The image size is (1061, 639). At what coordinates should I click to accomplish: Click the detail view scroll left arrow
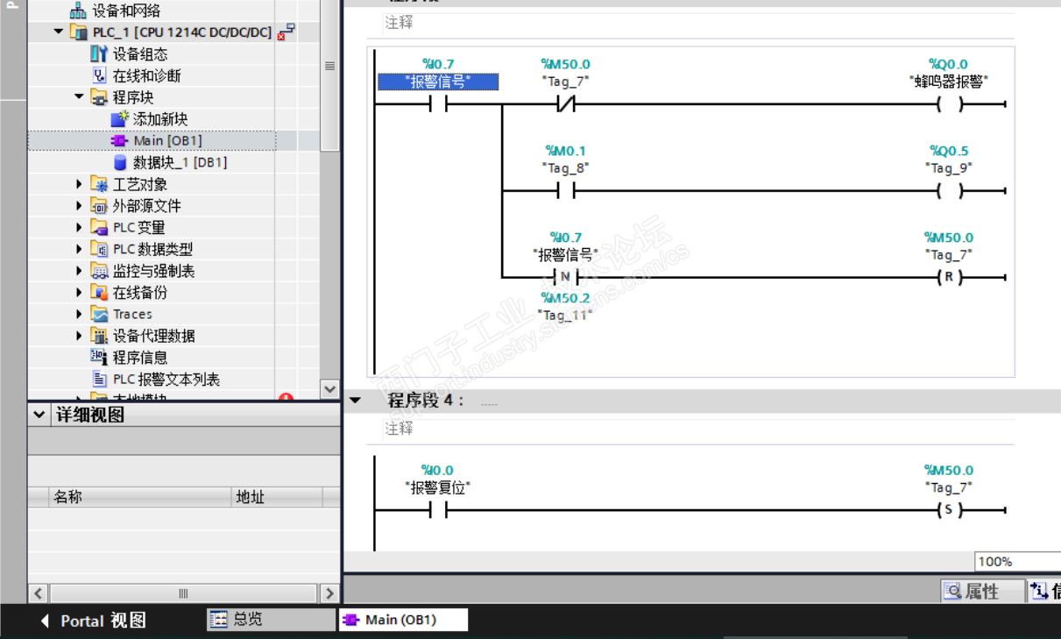[x=39, y=593]
